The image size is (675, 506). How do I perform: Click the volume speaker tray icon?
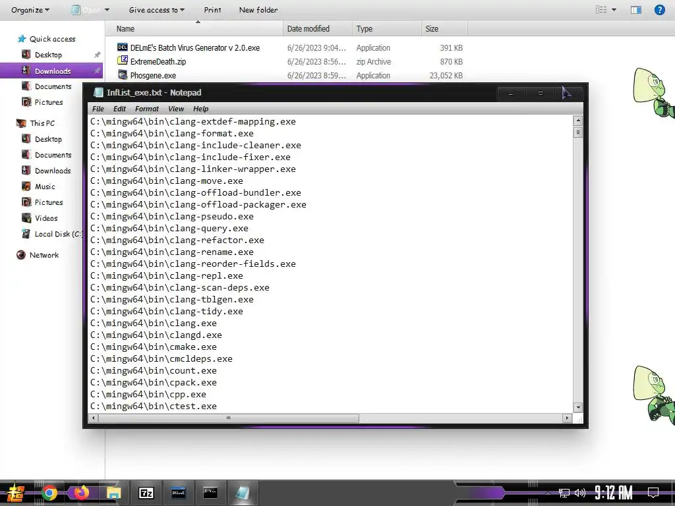580,493
